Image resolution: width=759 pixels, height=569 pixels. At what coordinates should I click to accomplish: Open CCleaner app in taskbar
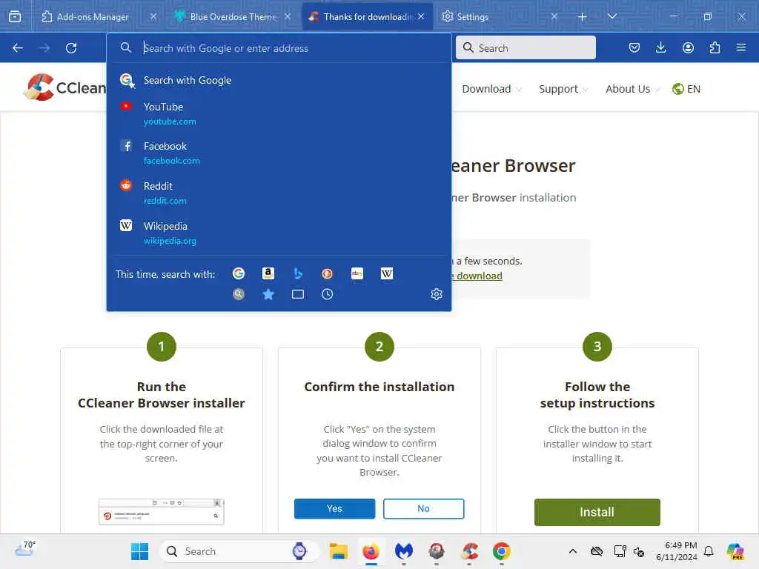click(x=469, y=551)
